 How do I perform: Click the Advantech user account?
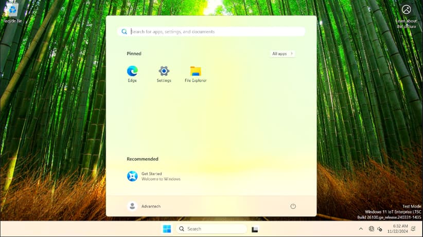[x=144, y=206]
